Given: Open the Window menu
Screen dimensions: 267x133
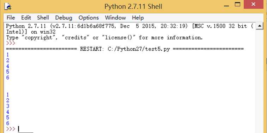Looking at the screenshot, I should coord(115,18).
